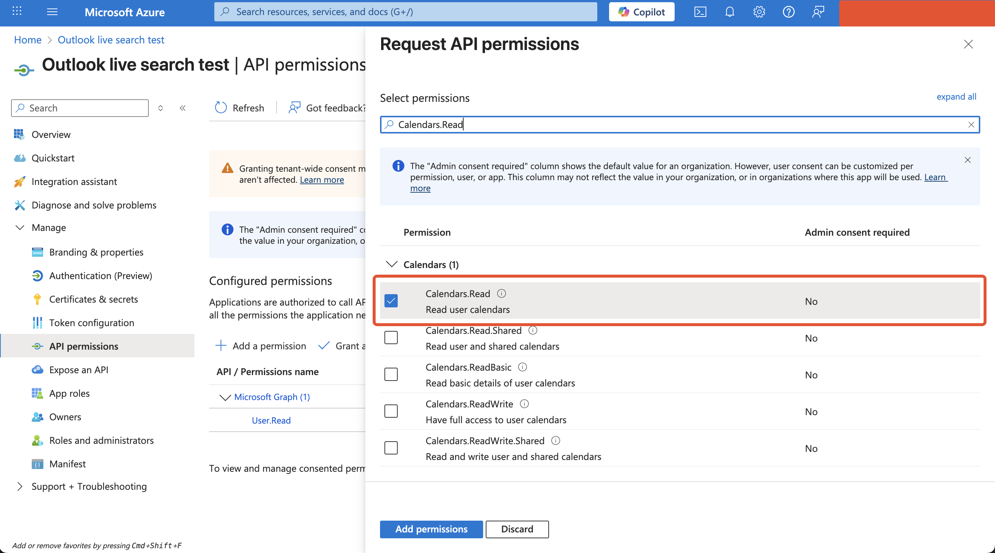Expand Support + Troubleshooting section
Screen dimensions: 995x553
[20, 486]
